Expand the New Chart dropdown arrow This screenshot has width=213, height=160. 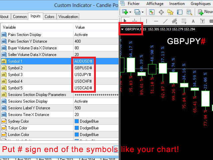(130, 12)
